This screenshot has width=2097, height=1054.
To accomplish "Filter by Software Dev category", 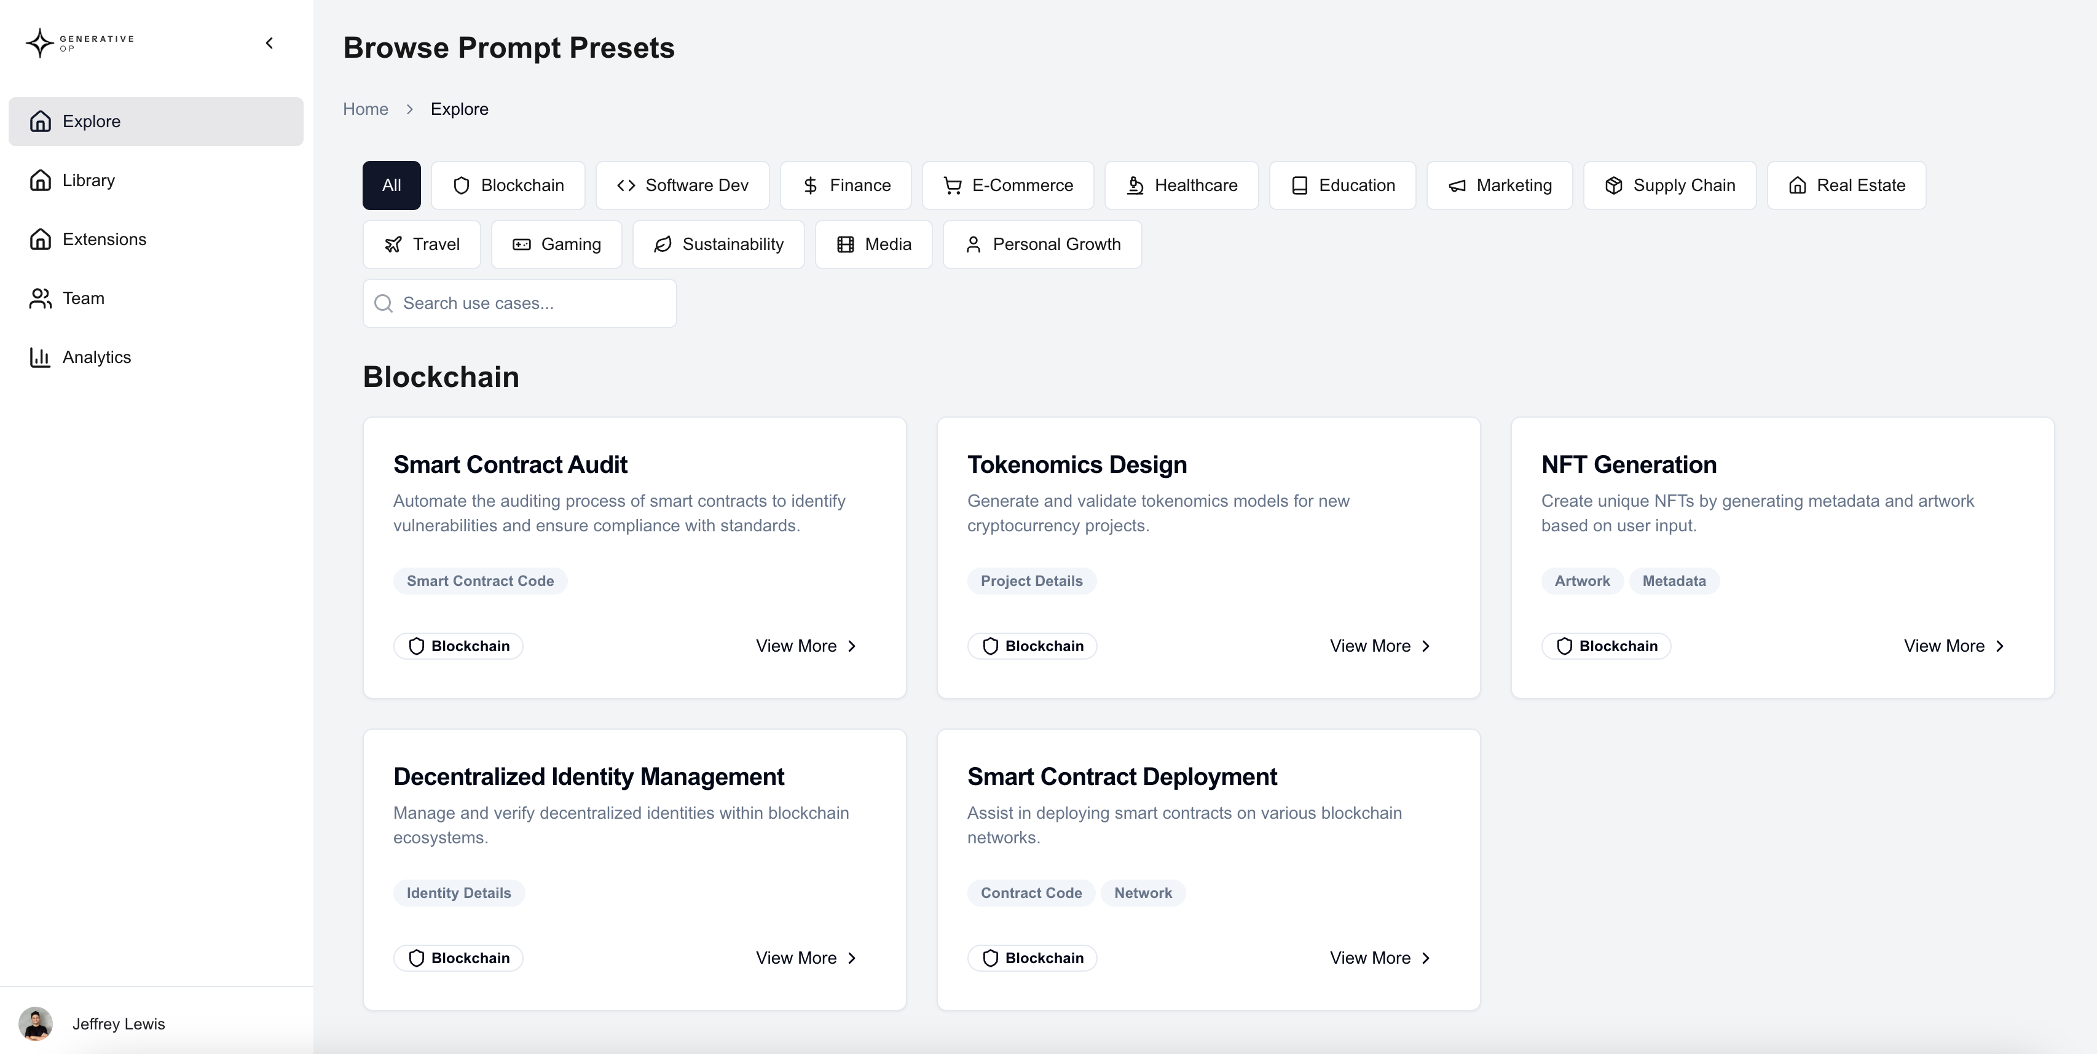I will tap(682, 185).
